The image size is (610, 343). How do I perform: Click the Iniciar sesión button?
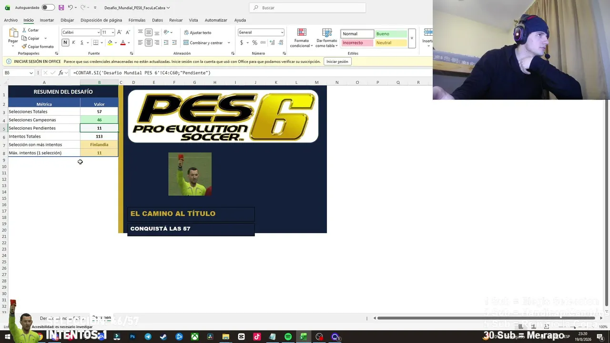(x=337, y=61)
